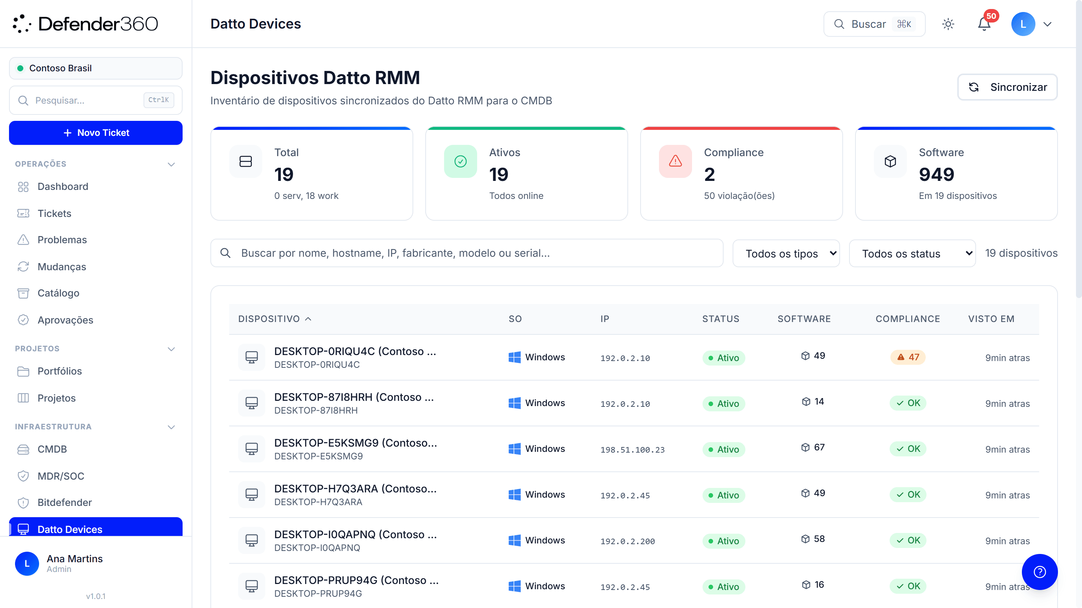Click the Bitdefender shield icon
1082x608 pixels.
coord(23,502)
